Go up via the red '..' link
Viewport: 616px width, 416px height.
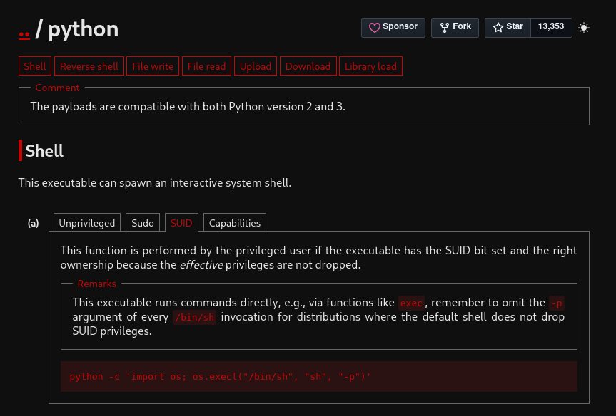coord(24,33)
